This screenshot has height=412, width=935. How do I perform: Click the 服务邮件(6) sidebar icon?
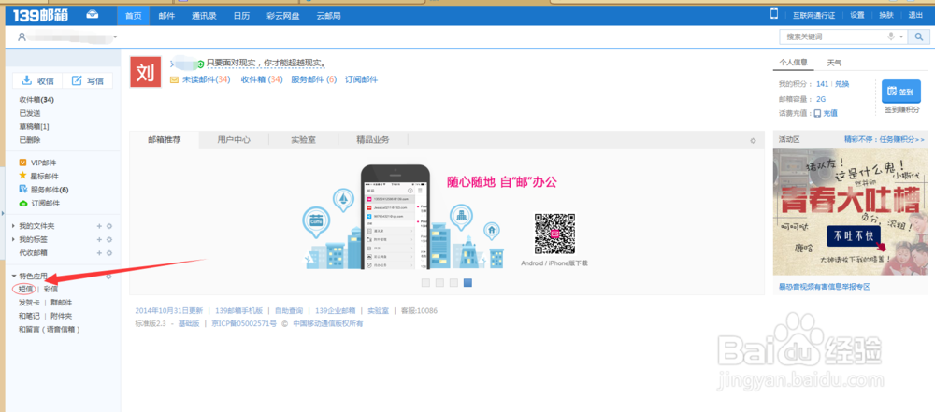point(22,189)
